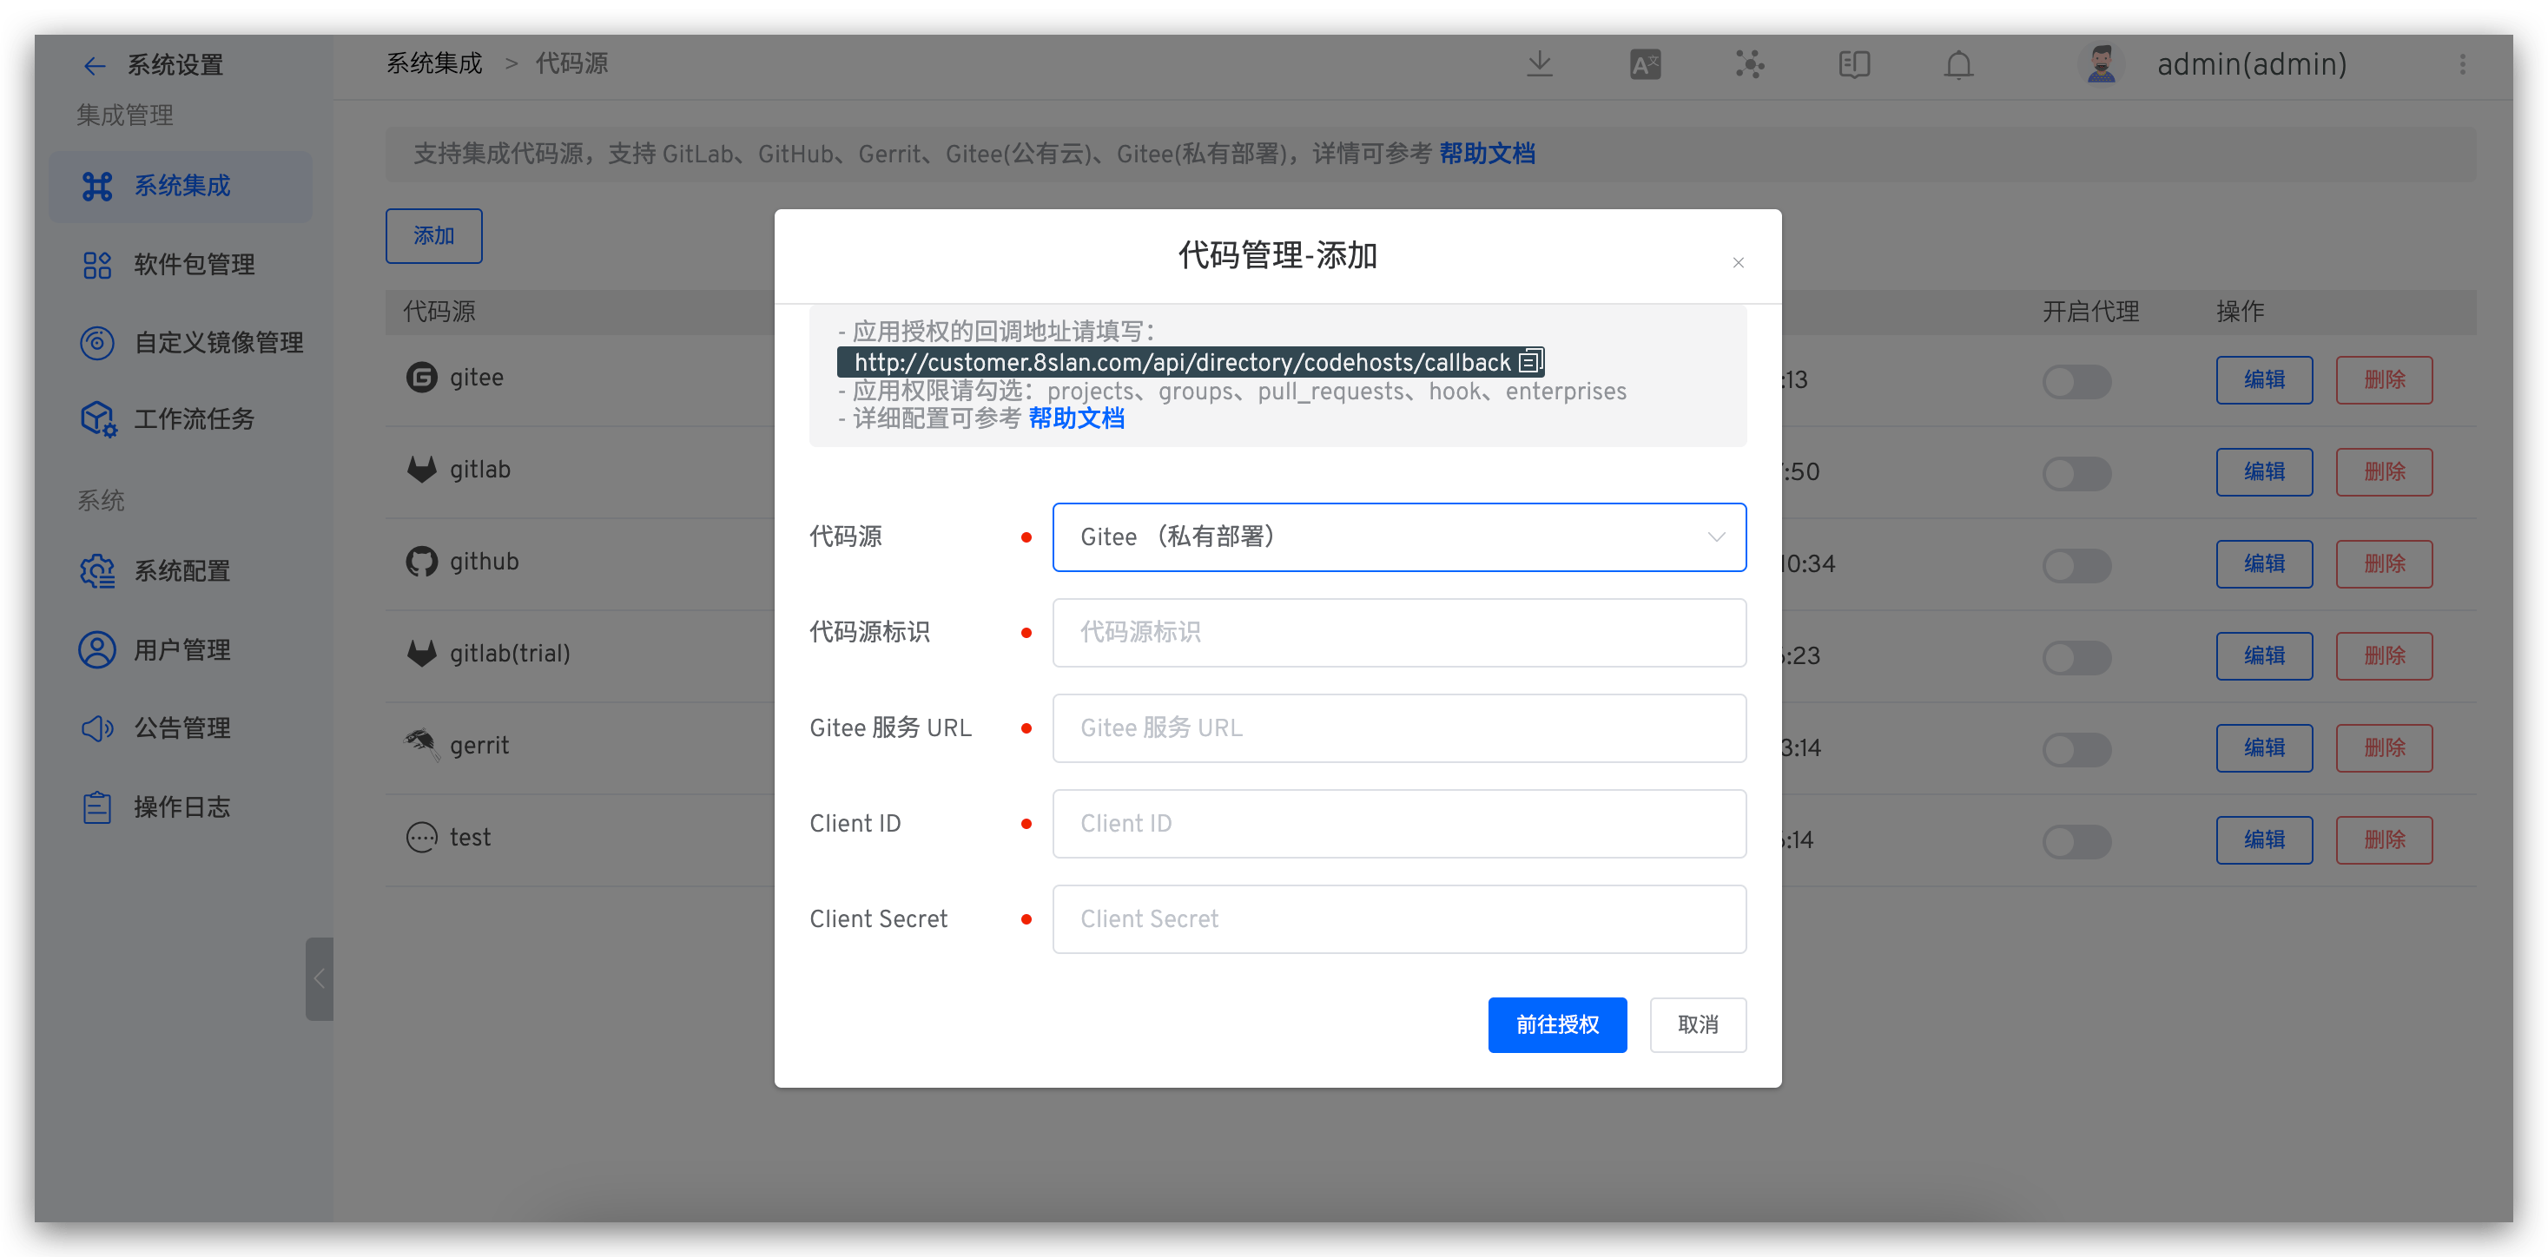Collapse the left sidebar handle
2548x1257 pixels.
pos(319,978)
